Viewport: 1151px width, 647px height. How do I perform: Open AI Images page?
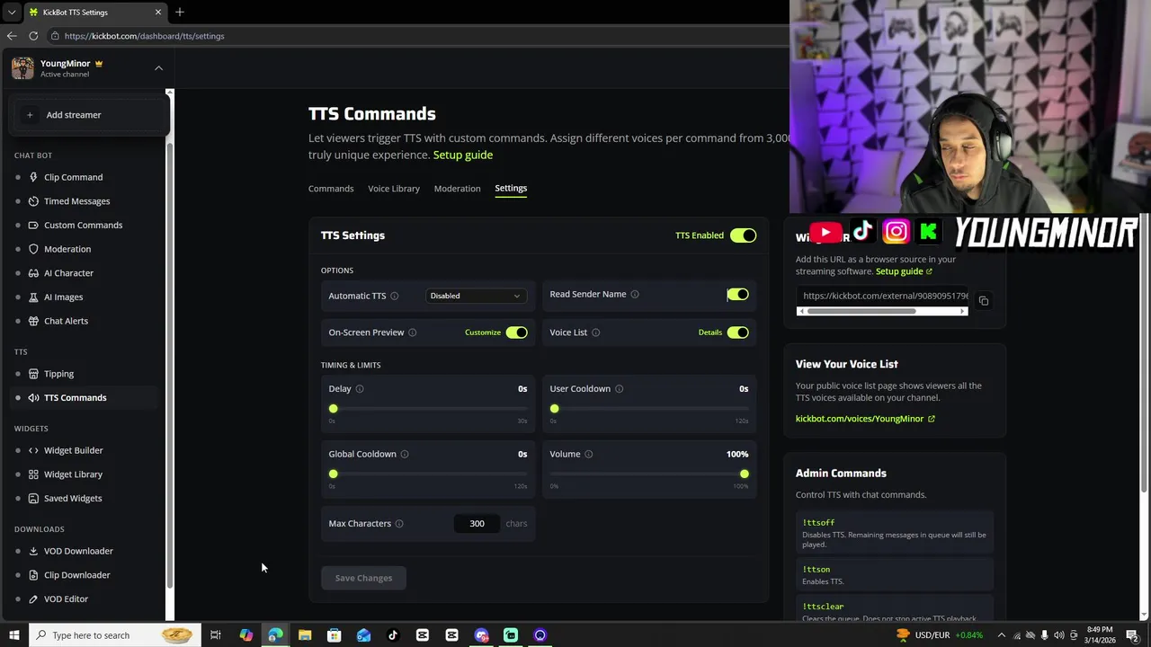pos(63,297)
